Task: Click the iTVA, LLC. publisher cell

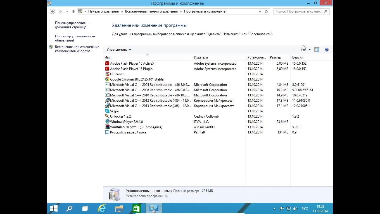Action: [201, 122]
